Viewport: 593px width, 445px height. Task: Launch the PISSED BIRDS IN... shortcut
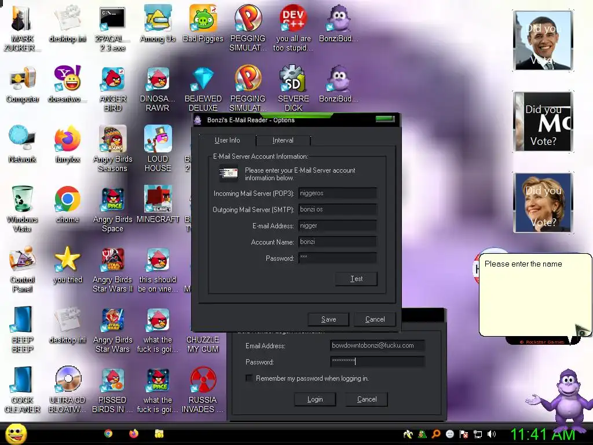[112, 389]
